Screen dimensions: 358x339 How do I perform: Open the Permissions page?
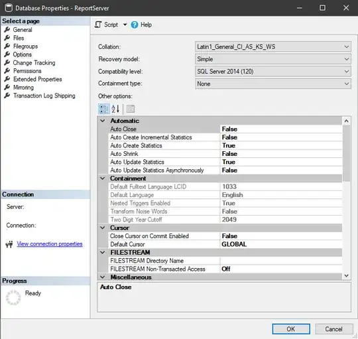(x=27, y=71)
